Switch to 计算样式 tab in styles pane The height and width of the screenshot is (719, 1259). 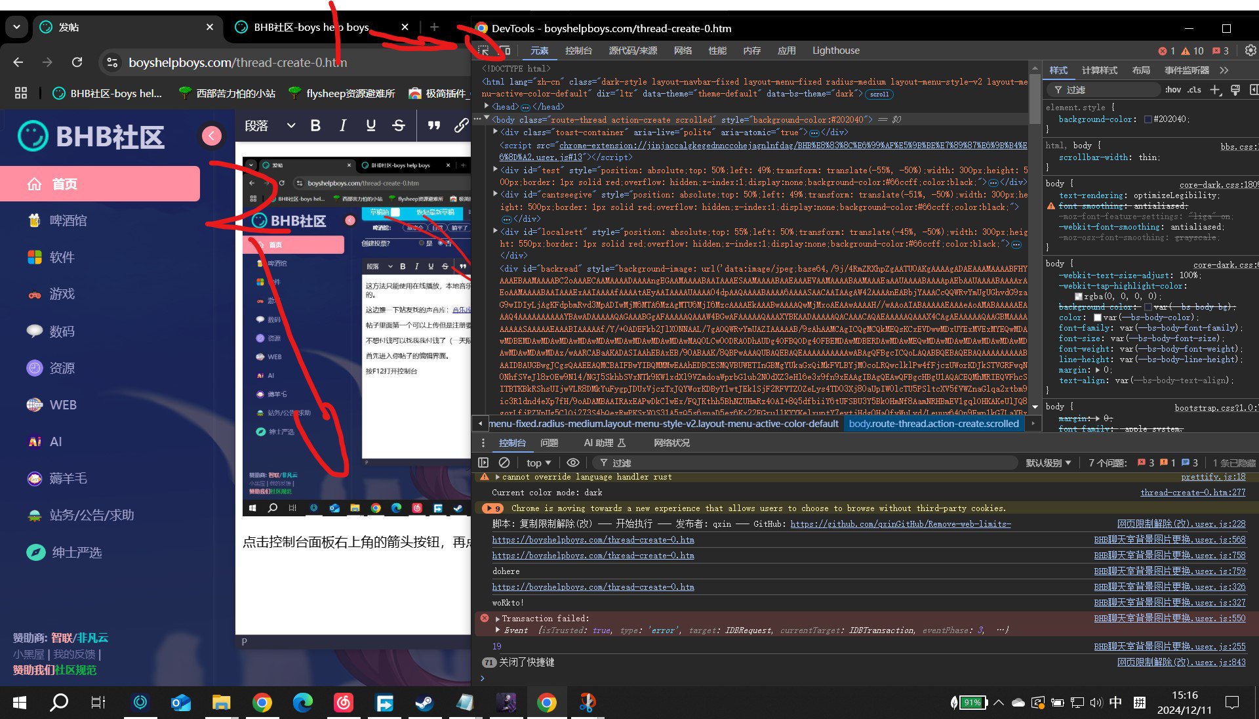(x=1099, y=70)
